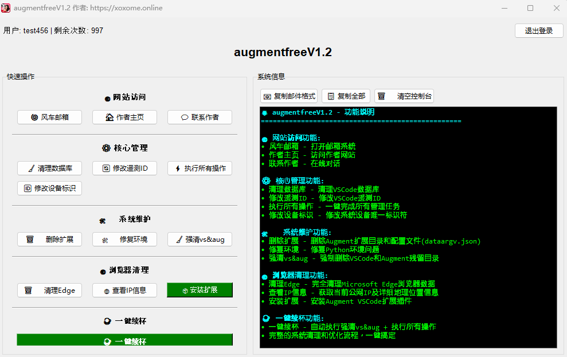The height and width of the screenshot is (357, 567).
Task: Click the 修复环境 button
Action: [x=125, y=239]
